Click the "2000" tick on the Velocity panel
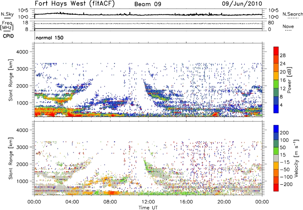This screenshot has width=303, height=210. click(x=22, y=164)
